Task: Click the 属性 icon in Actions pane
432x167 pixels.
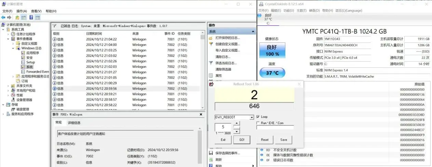Action: click(211, 76)
